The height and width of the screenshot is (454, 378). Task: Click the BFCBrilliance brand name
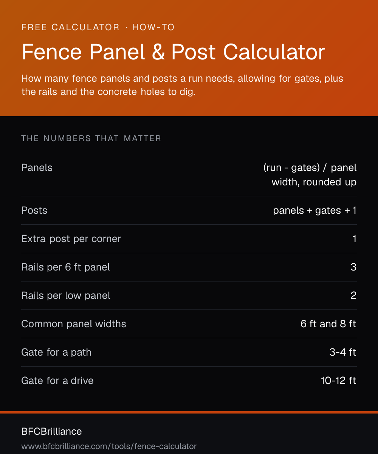pos(51,431)
